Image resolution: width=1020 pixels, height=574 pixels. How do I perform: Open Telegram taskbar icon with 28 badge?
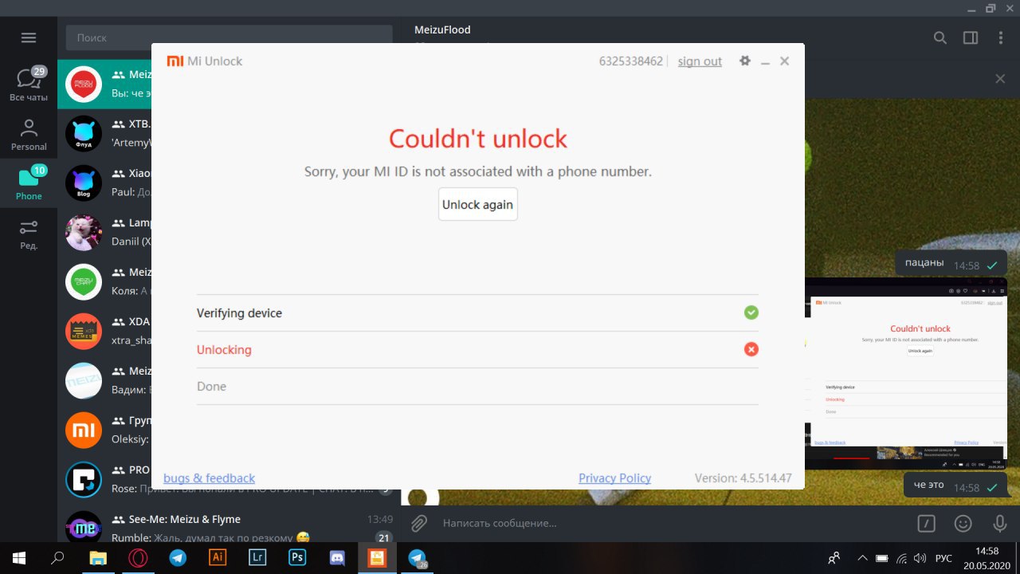point(418,558)
